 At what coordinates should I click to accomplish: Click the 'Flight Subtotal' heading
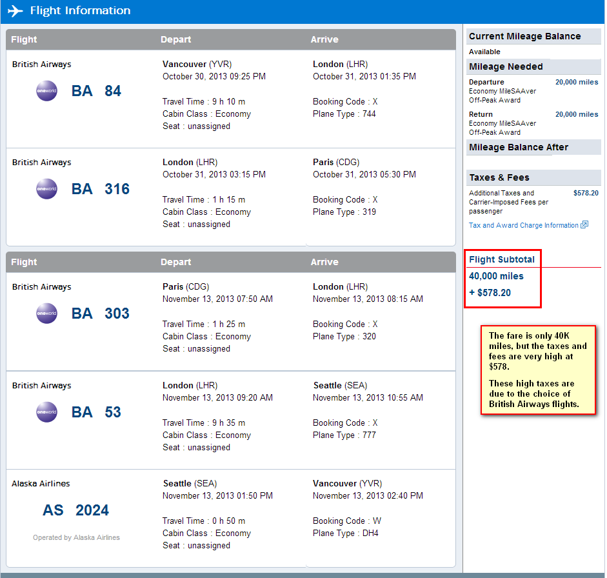pyautogui.click(x=502, y=259)
